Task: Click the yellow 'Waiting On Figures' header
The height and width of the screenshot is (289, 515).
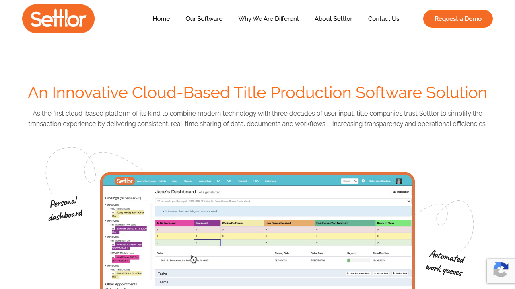Action: (x=242, y=223)
